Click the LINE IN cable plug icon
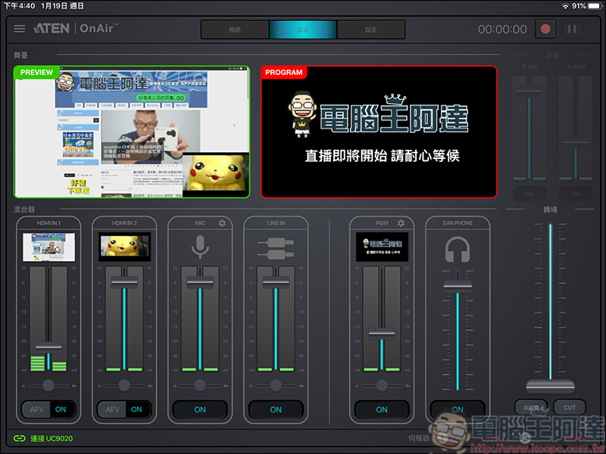The width and height of the screenshot is (606, 454). 276,248
